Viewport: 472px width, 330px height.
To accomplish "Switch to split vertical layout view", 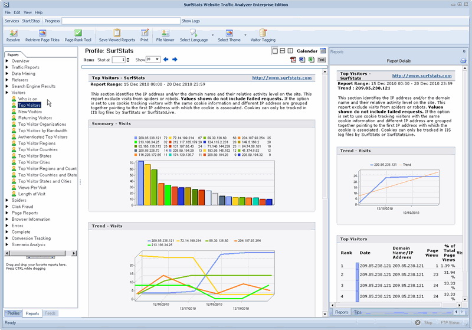I will pyautogui.click(x=290, y=51).
